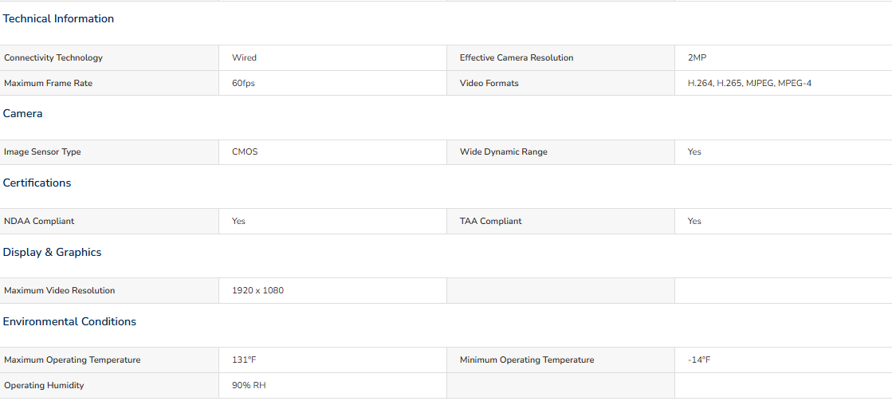Click the Effective Camera Resolution label
Image resolution: width=892 pixels, height=401 pixels.
[x=517, y=58]
